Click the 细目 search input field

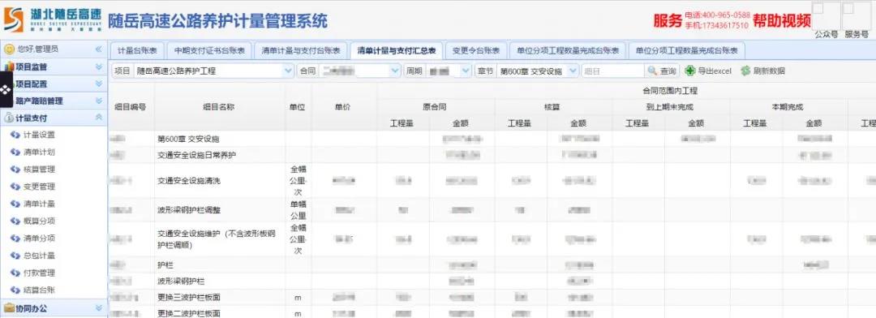pyautogui.click(x=613, y=71)
